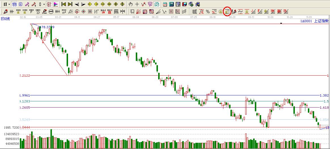Click the yellow diamond left-arrow scroll icon

[x=90, y=4]
